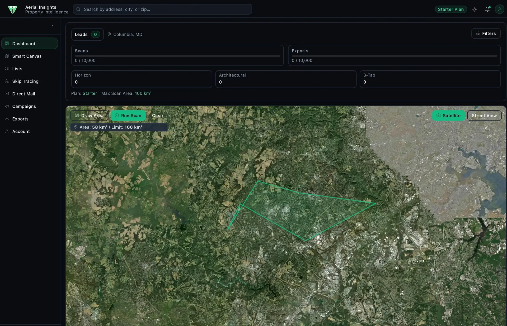
Task: Click the Columbia, MD location label
Action: [128, 34]
